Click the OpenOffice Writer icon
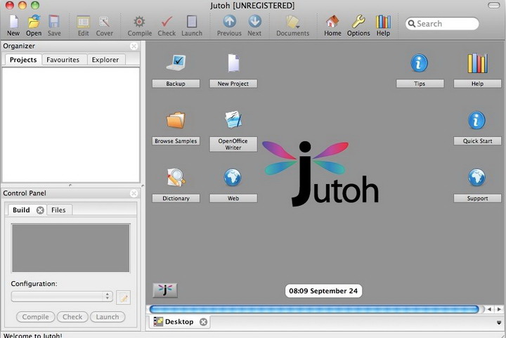The image size is (506, 338). pos(233,119)
